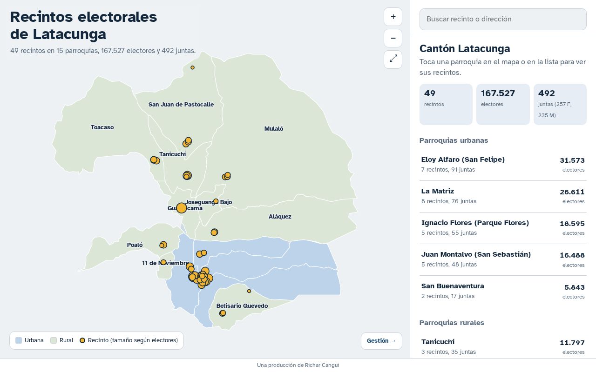Click the Parroquias rurales heading

click(x=452, y=323)
